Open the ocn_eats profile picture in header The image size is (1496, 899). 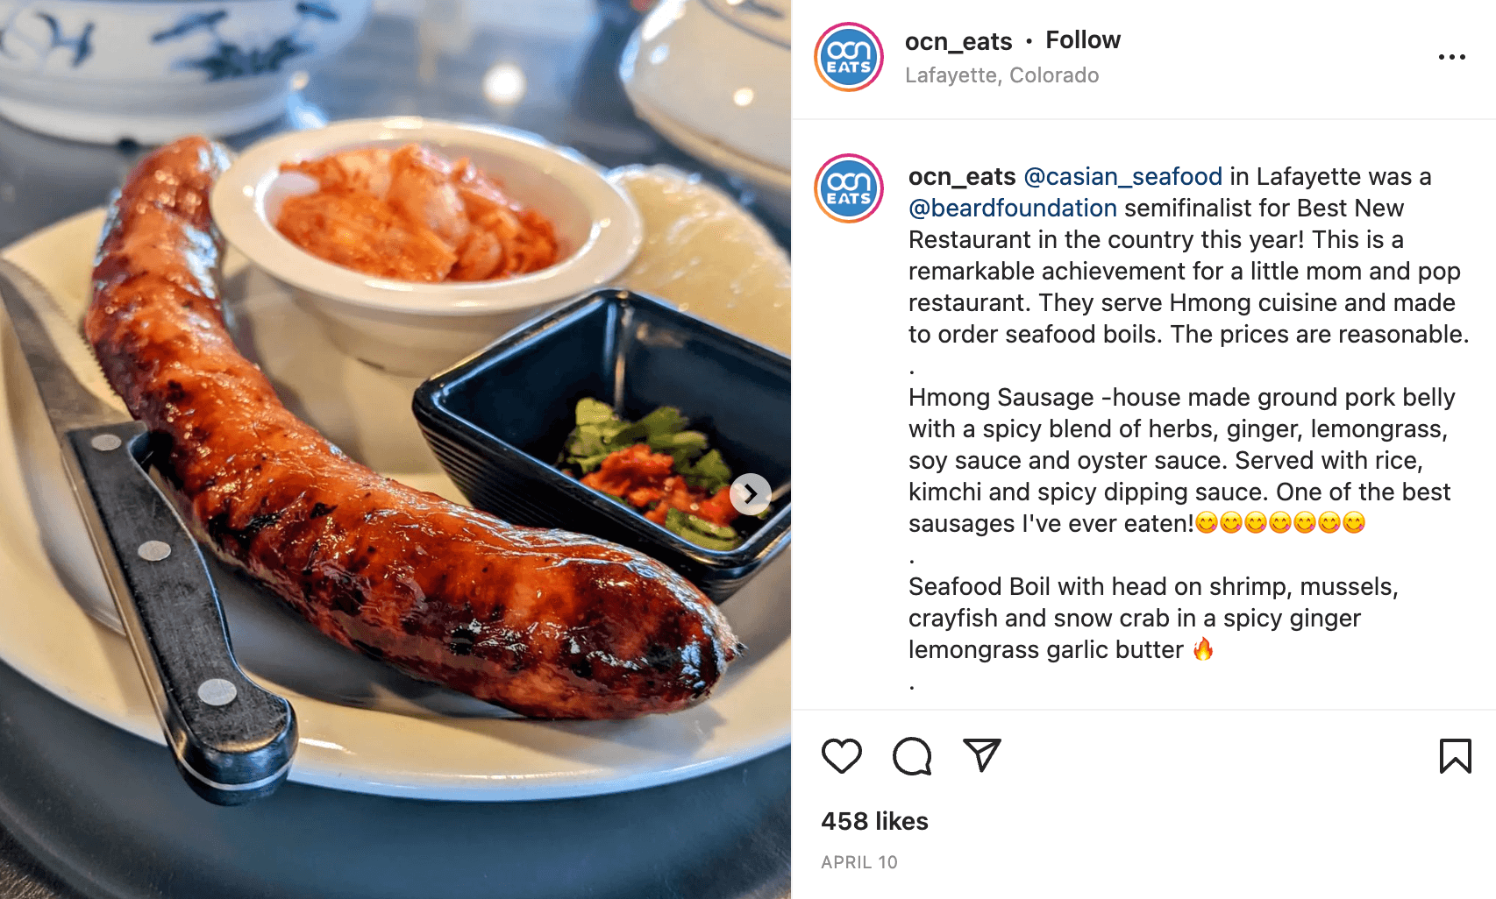(x=849, y=57)
